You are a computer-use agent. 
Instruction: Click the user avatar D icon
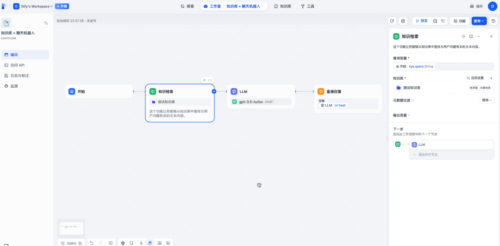pyautogui.click(x=493, y=6)
